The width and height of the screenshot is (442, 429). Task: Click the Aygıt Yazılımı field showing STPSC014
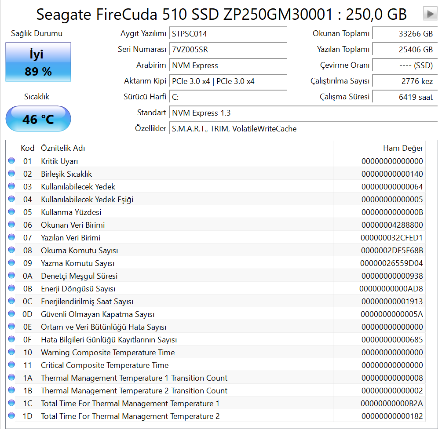[x=228, y=34]
